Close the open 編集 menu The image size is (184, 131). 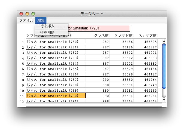coord(41,20)
